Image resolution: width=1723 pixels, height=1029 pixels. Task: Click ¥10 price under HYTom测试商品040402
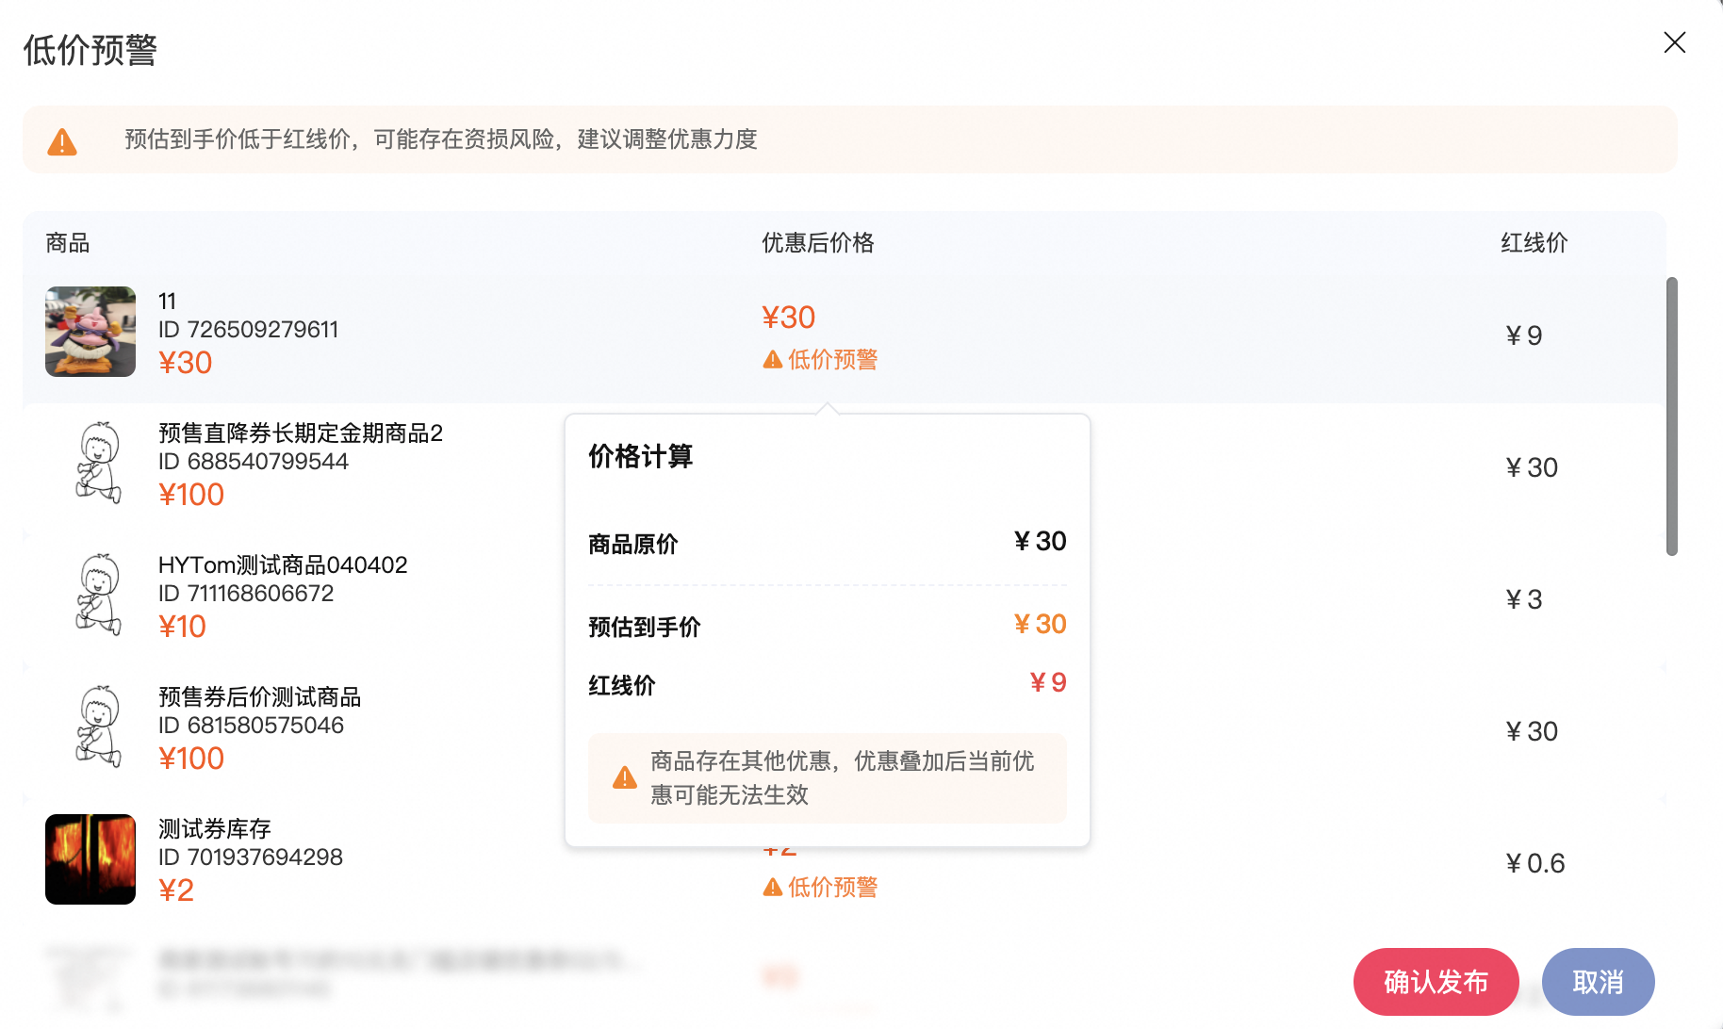(182, 627)
